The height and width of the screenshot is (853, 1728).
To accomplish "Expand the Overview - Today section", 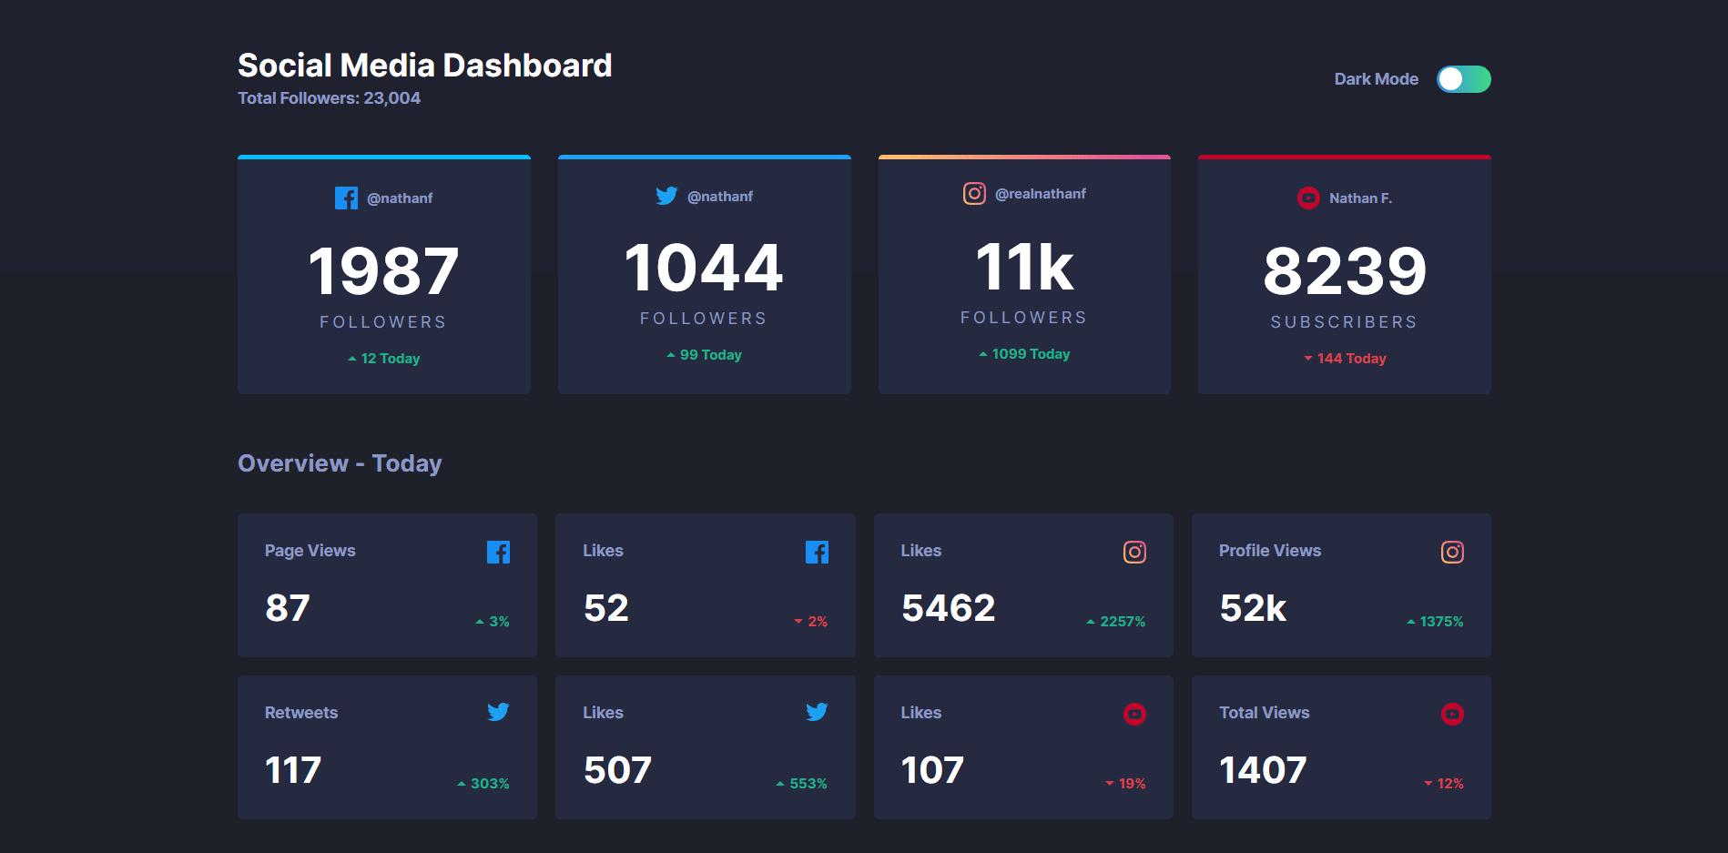I will pos(340,463).
